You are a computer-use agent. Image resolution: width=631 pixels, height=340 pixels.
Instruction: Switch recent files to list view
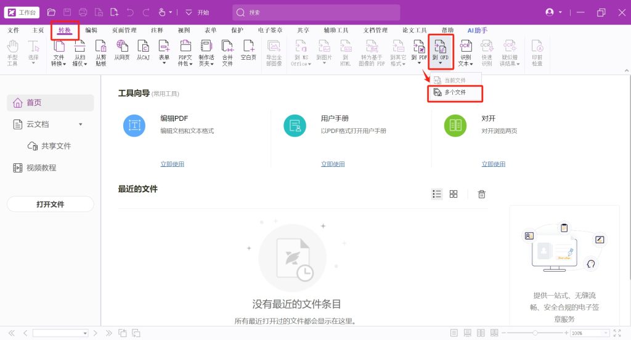(x=437, y=194)
